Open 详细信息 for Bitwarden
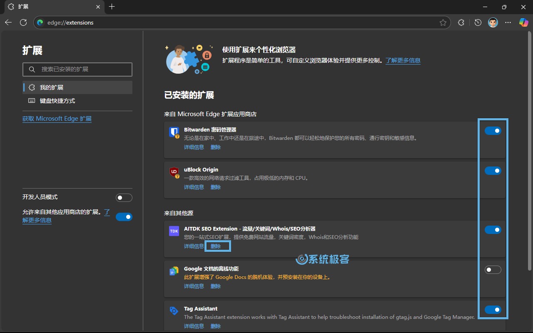533x333 pixels. pos(194,147)
